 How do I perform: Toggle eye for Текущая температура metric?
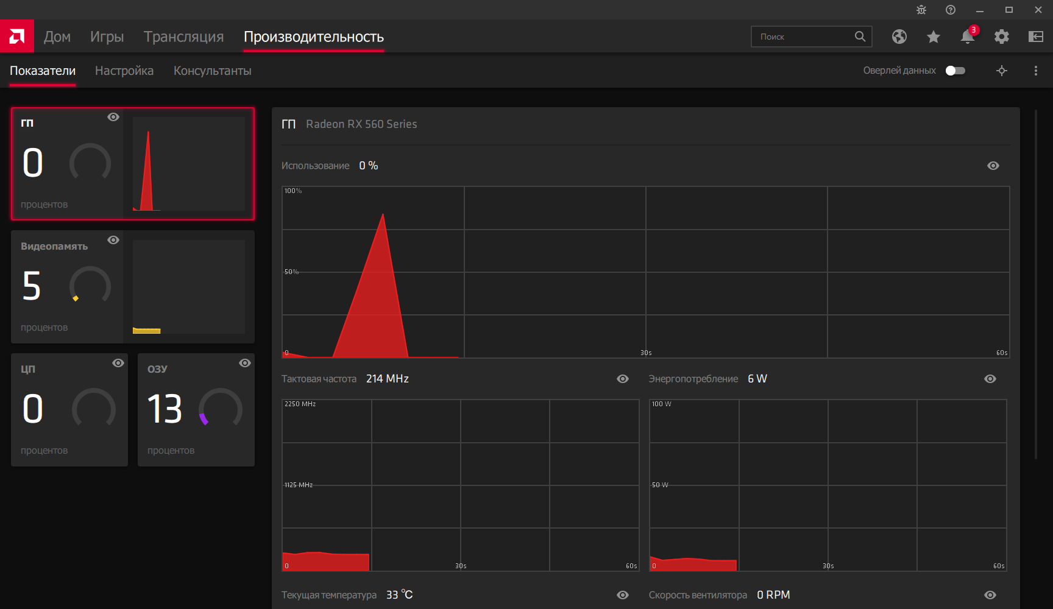click(x=623, y=595)
